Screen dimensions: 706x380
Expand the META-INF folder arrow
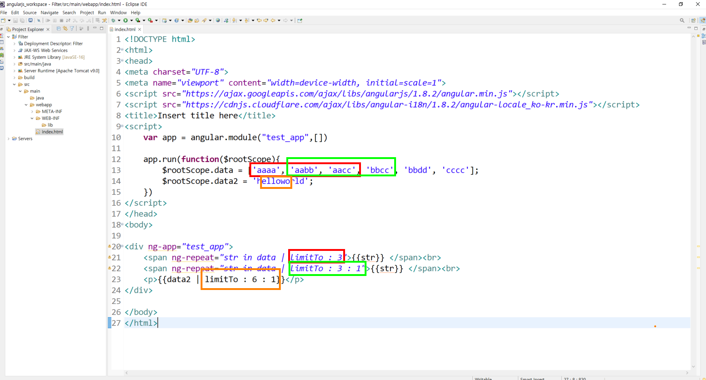click(32, 111)
